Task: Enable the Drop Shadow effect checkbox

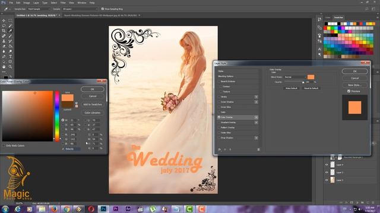Action: pyautogui.click(x=219, y=138)
